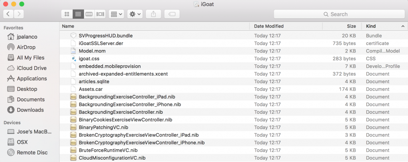The width and height of the screenshot is (408, 162).
Task: Click the Edit Tags toolbar button
Action: click(172, 14)
